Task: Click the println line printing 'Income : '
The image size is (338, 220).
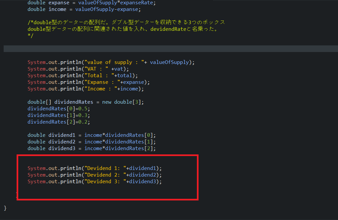Action: click(x=86, y=89)
